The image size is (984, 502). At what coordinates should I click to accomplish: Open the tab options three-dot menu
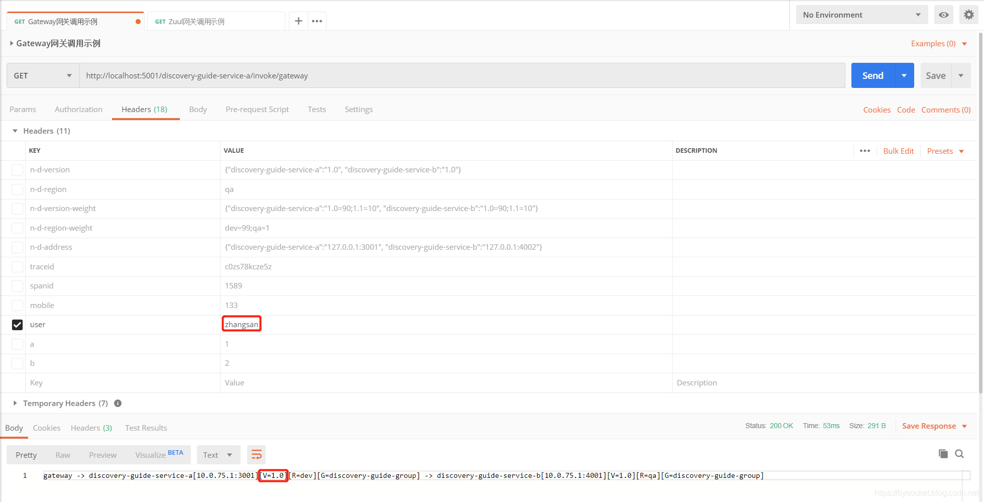point(317,21)
